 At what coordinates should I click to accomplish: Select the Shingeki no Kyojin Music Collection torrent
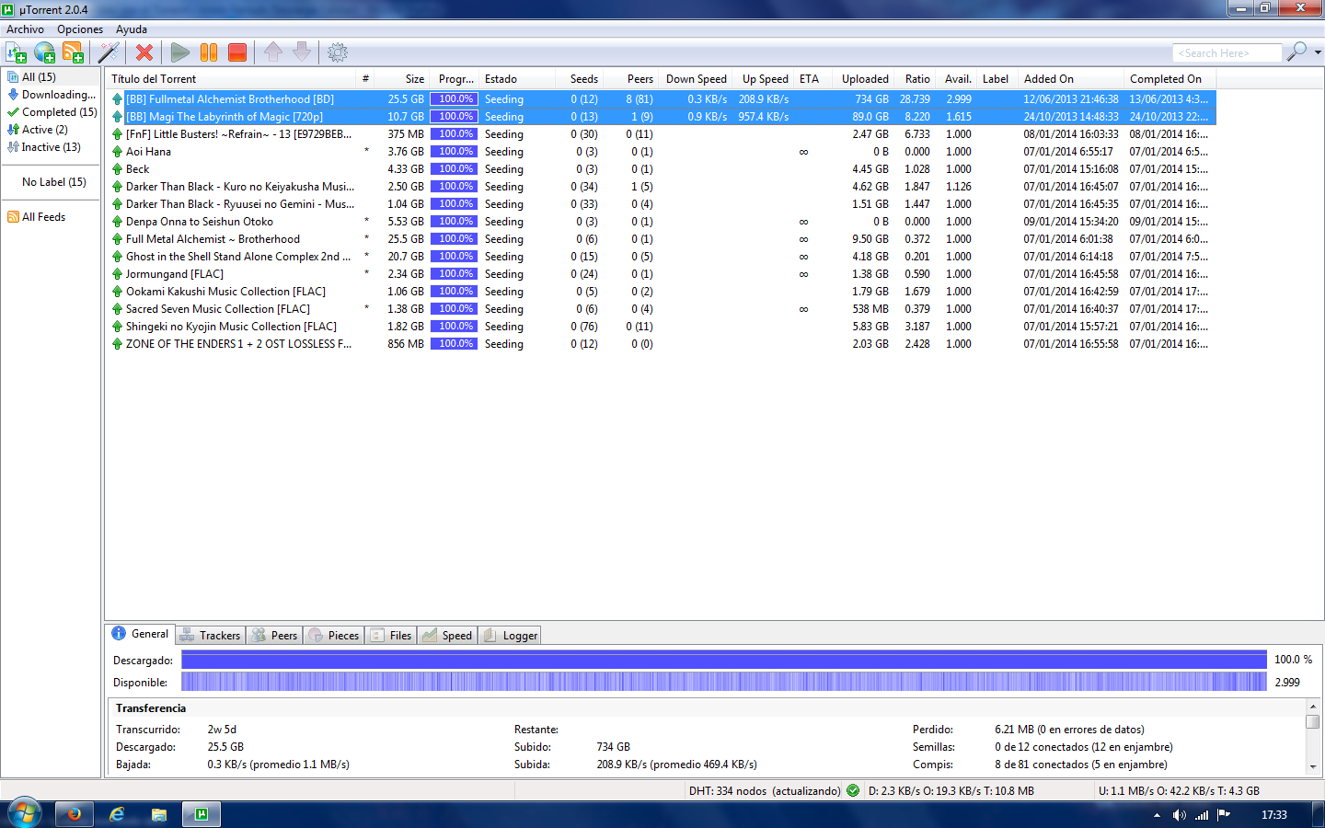(661, 327)
